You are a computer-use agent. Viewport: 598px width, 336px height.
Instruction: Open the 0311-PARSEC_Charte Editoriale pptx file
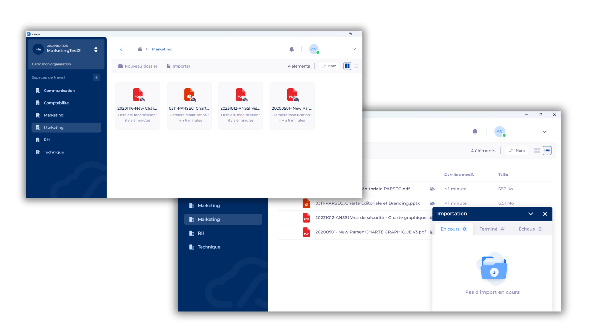coord(367,203)
